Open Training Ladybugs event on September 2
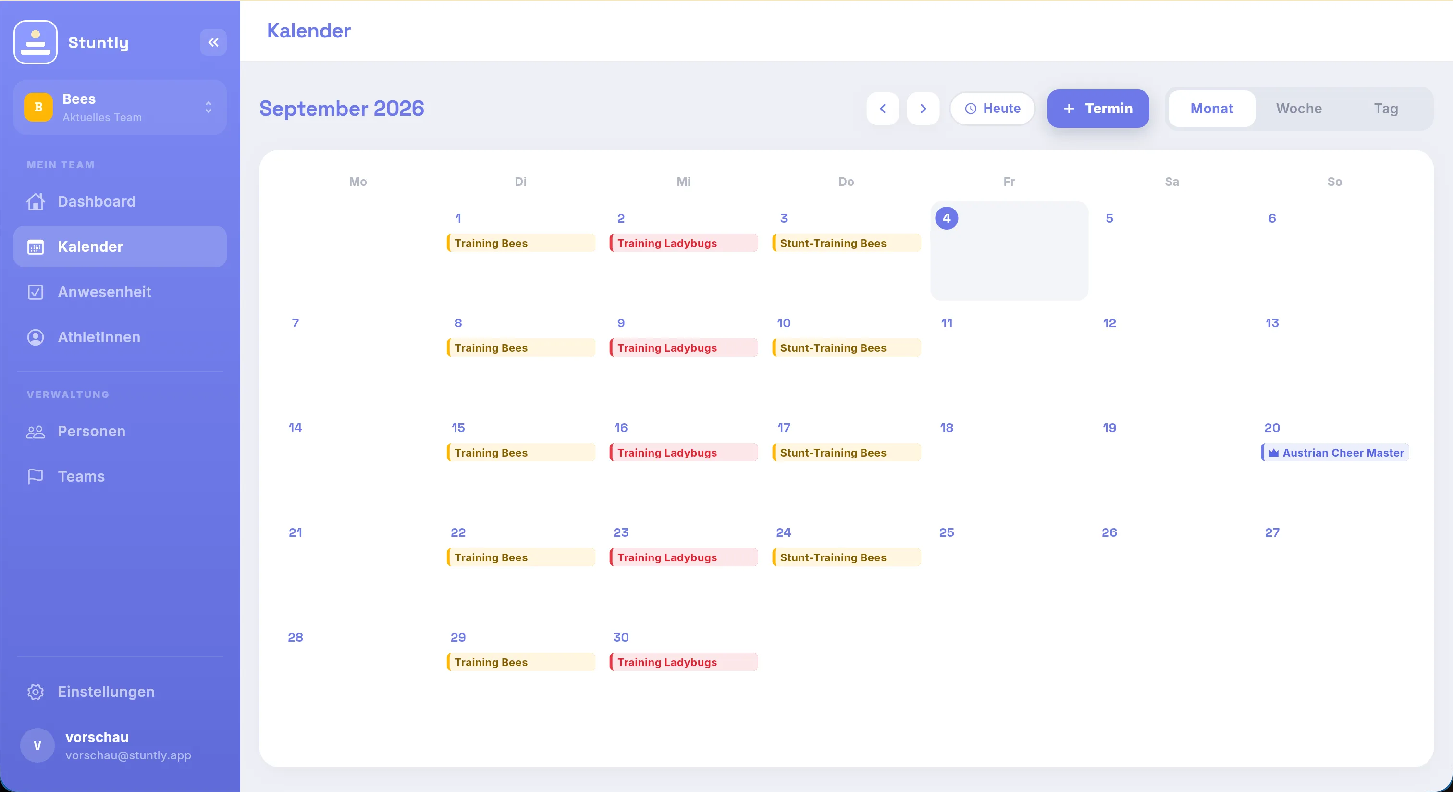The height and width of the screenshot is (792, 1453). coord(684,243)
